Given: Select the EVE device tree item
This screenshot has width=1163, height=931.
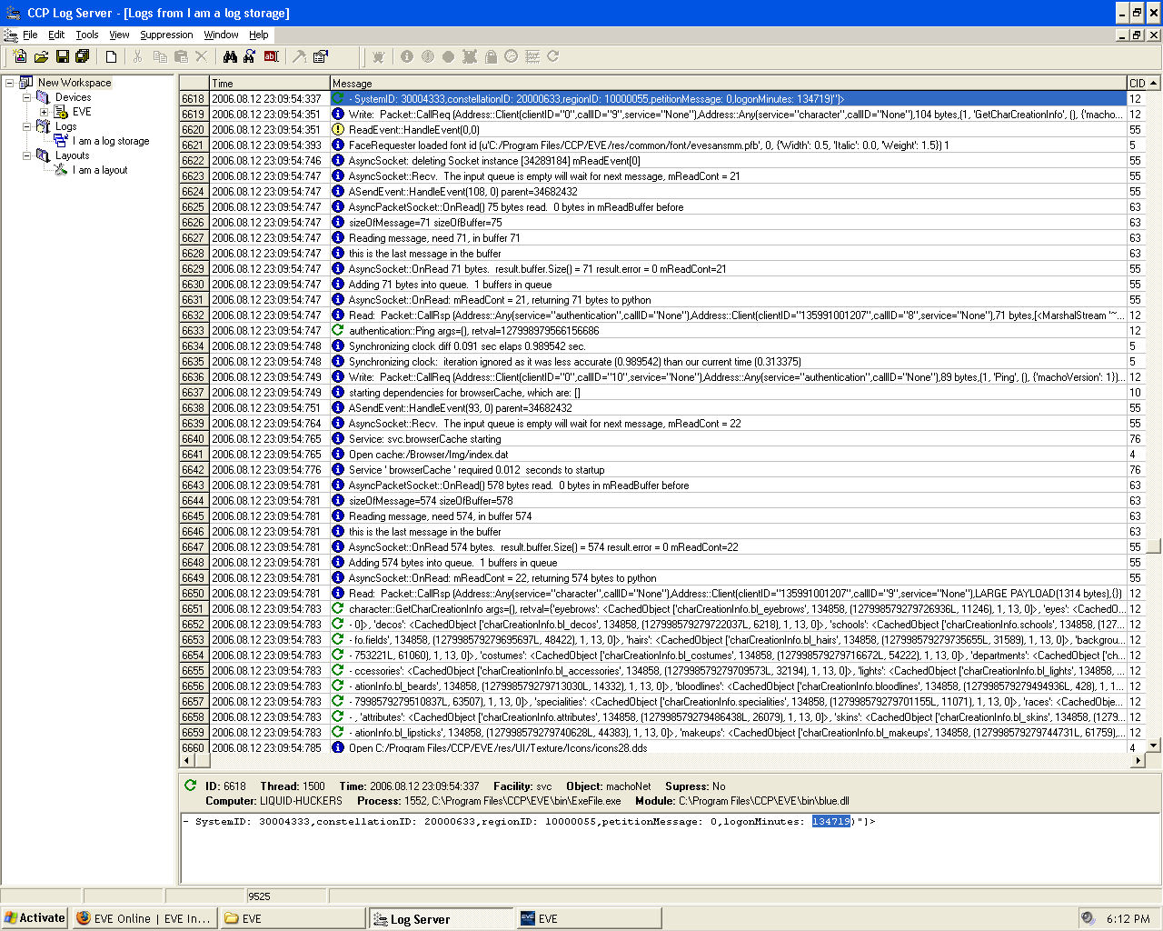Looking at the screenshot, I should pos(82,112).
